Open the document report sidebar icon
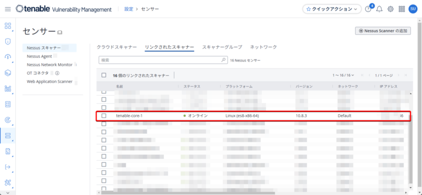422x195 pixels. (x=8, y=151)
